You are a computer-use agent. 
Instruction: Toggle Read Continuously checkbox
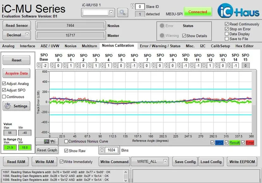[227, 24]
